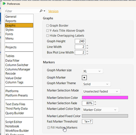Click the gray Marker Label Fixed Color swatch

point(105,116)
